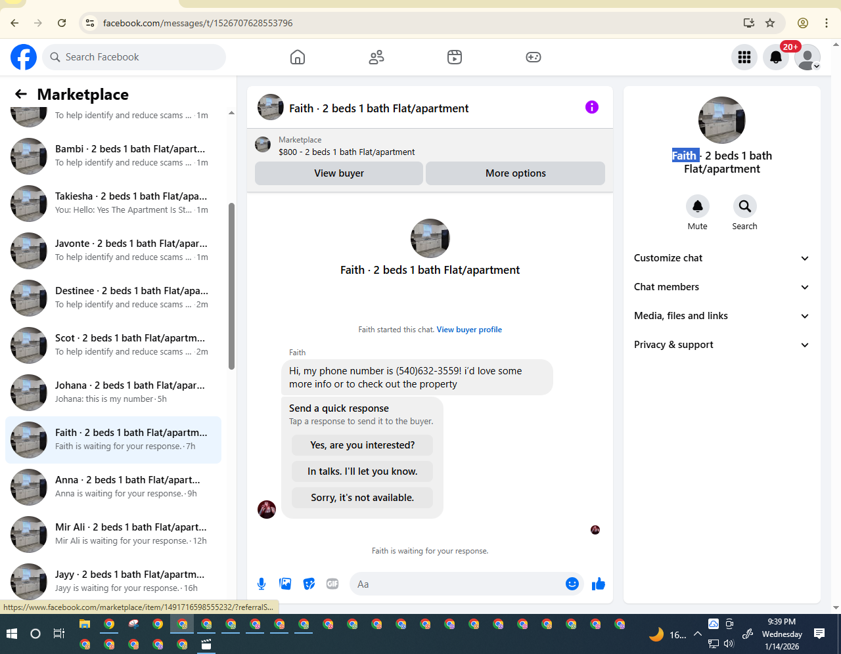Send quick response 'In talks. I'll let you know.'
The image size is (841, 654).
363,471
